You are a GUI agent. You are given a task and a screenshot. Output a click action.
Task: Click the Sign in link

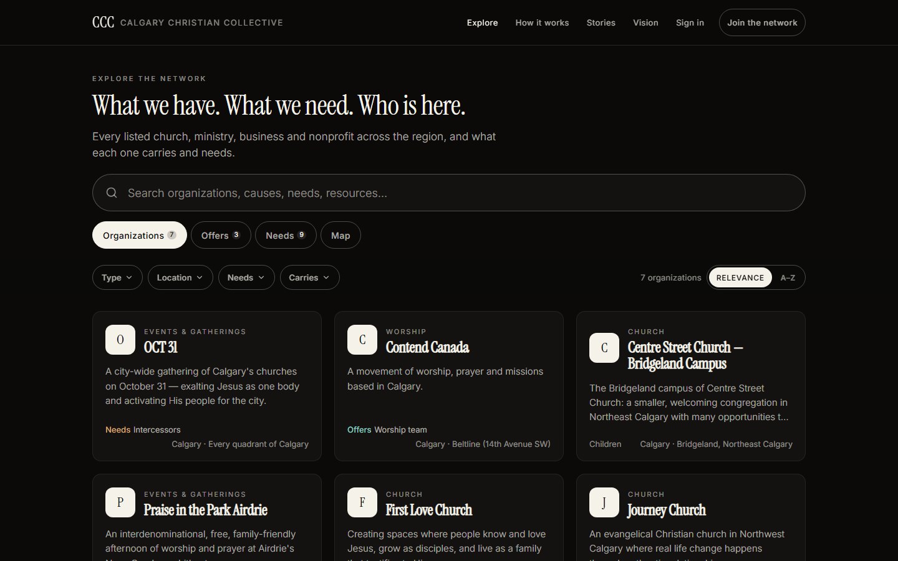coord(690,22)
